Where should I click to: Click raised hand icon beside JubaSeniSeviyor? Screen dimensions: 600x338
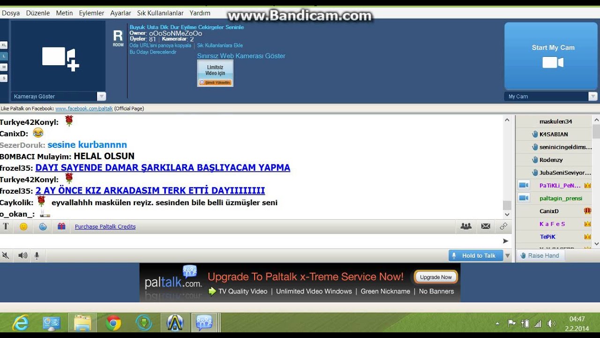[535, 173]
